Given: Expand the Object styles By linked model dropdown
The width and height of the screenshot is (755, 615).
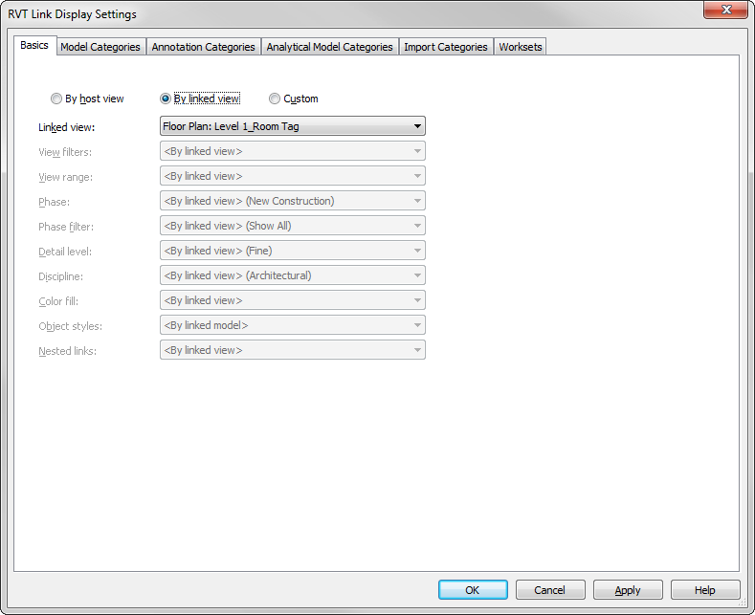Looking at the screenshot, I should click(292, 325).
